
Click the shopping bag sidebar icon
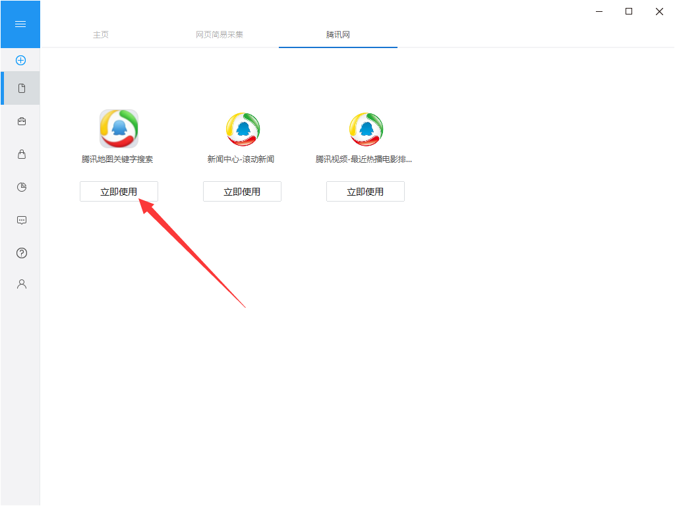(x=22, y=154)
